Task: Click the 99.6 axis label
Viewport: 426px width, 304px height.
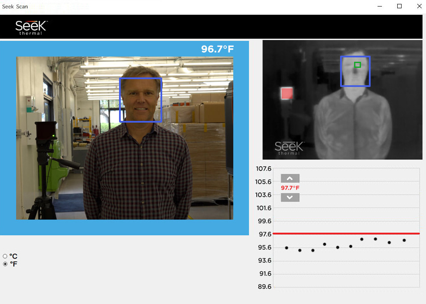Action: click(265, 221)
